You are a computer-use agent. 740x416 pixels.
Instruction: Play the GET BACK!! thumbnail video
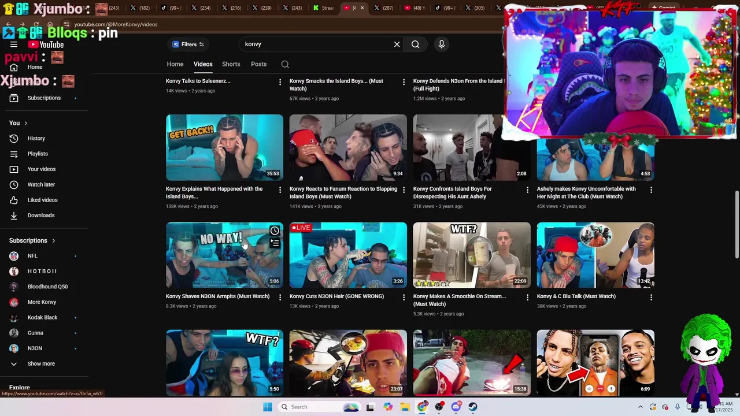click(x=224, y=147)
